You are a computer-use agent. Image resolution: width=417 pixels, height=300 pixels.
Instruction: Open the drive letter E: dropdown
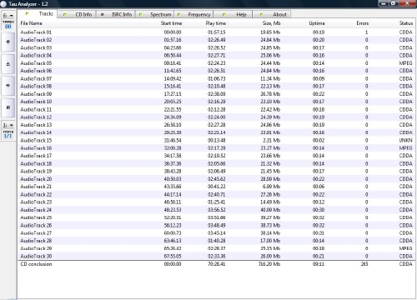8,16
